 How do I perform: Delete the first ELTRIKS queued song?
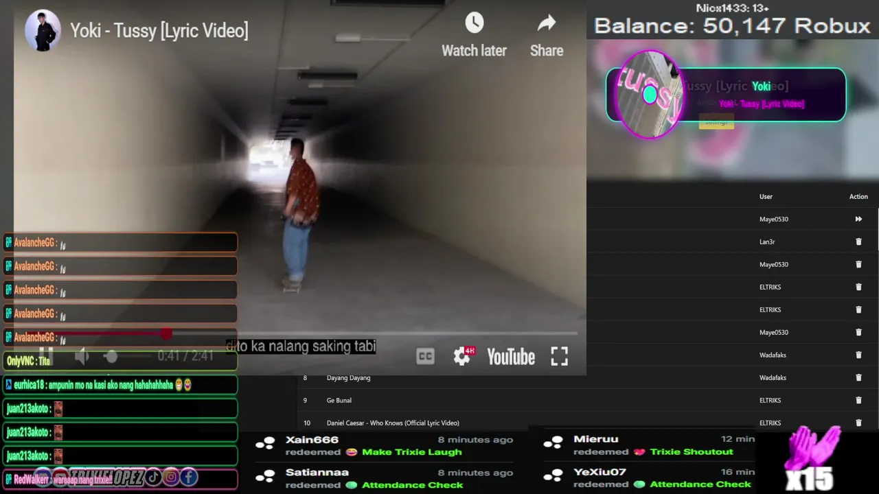pos(858,287)
